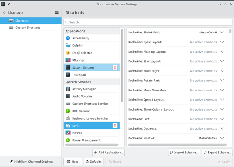Click the Accessibility application icon

[x=68, y=38]
